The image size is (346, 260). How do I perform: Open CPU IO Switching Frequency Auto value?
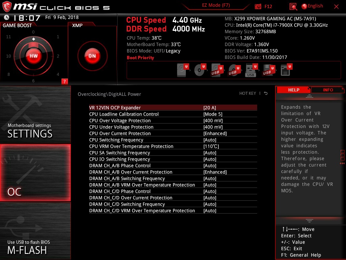pyautogui.click(x=210, y=159)
